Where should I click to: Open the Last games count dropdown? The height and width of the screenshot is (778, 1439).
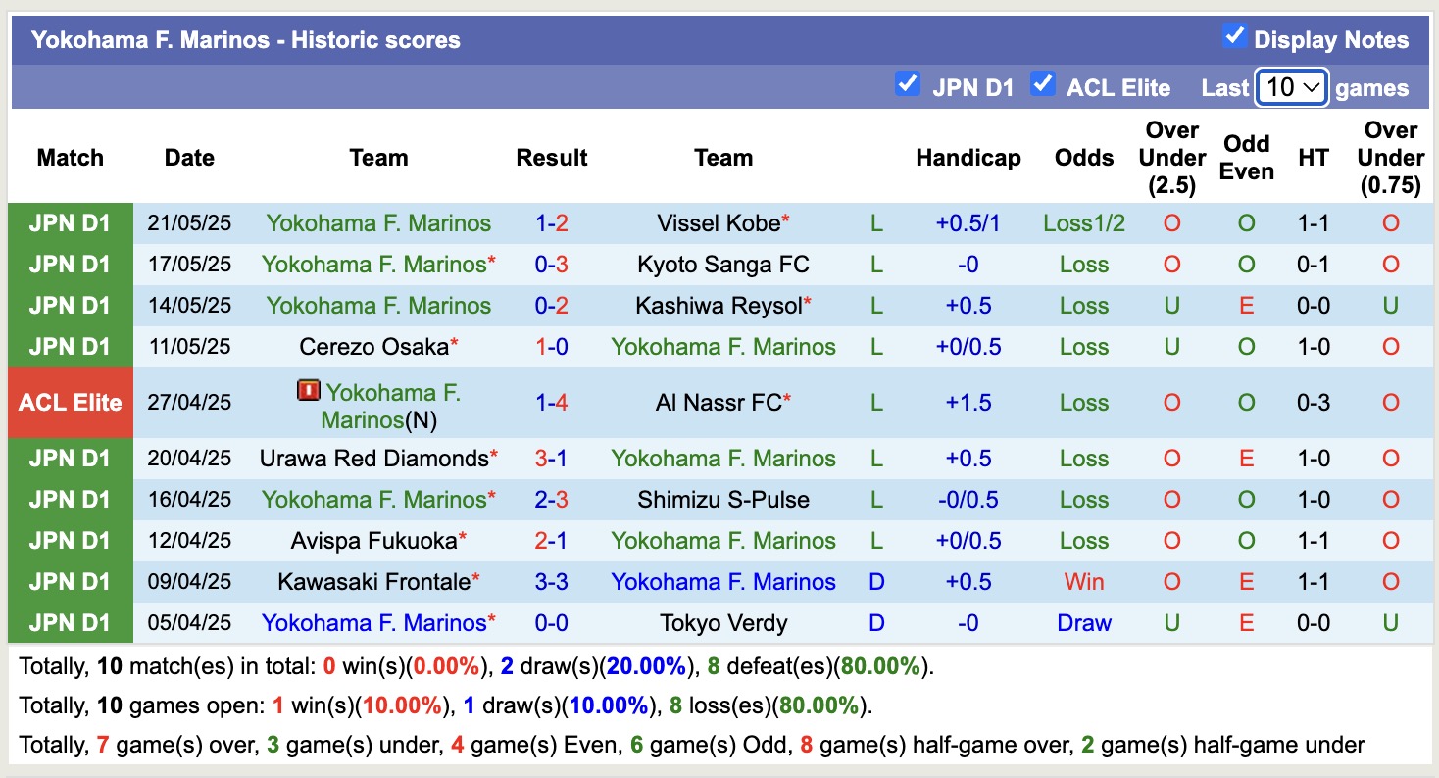1291,86
